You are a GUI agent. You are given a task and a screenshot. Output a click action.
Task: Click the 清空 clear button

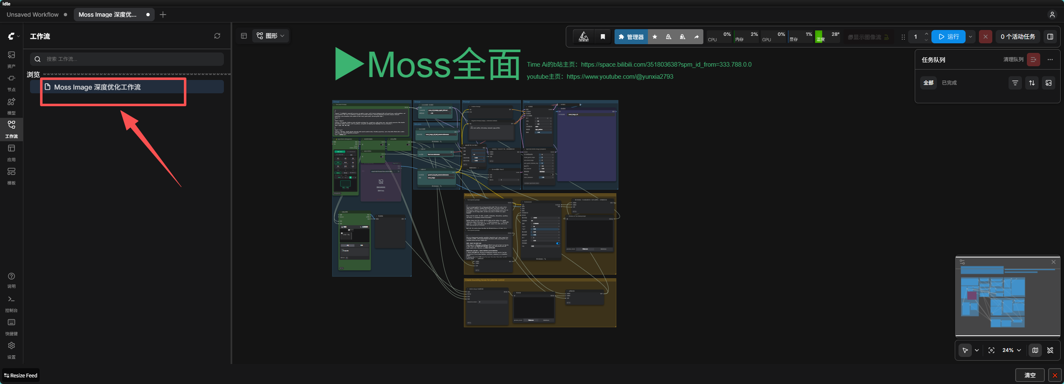[1030, 375]
